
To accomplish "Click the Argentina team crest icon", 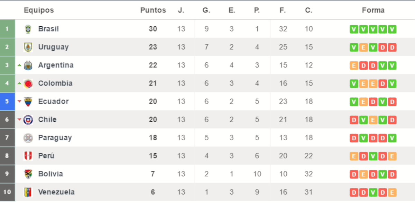I will coord(28,65).
